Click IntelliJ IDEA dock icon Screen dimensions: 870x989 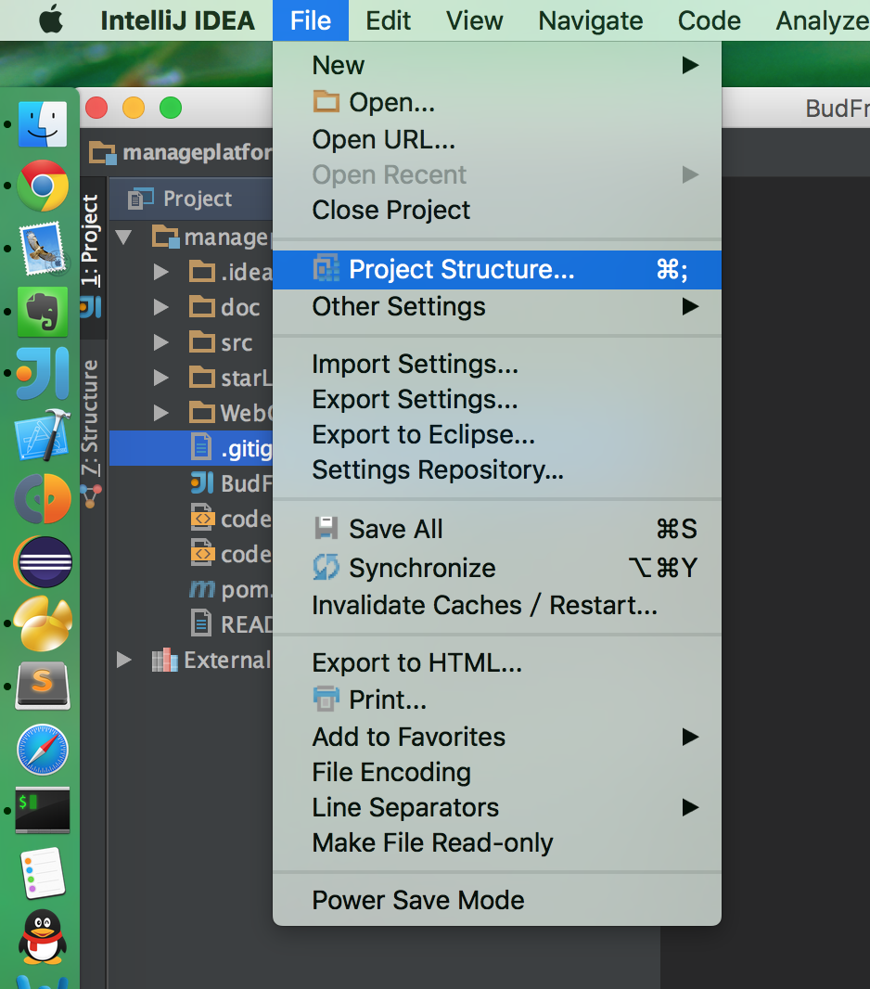43,373
